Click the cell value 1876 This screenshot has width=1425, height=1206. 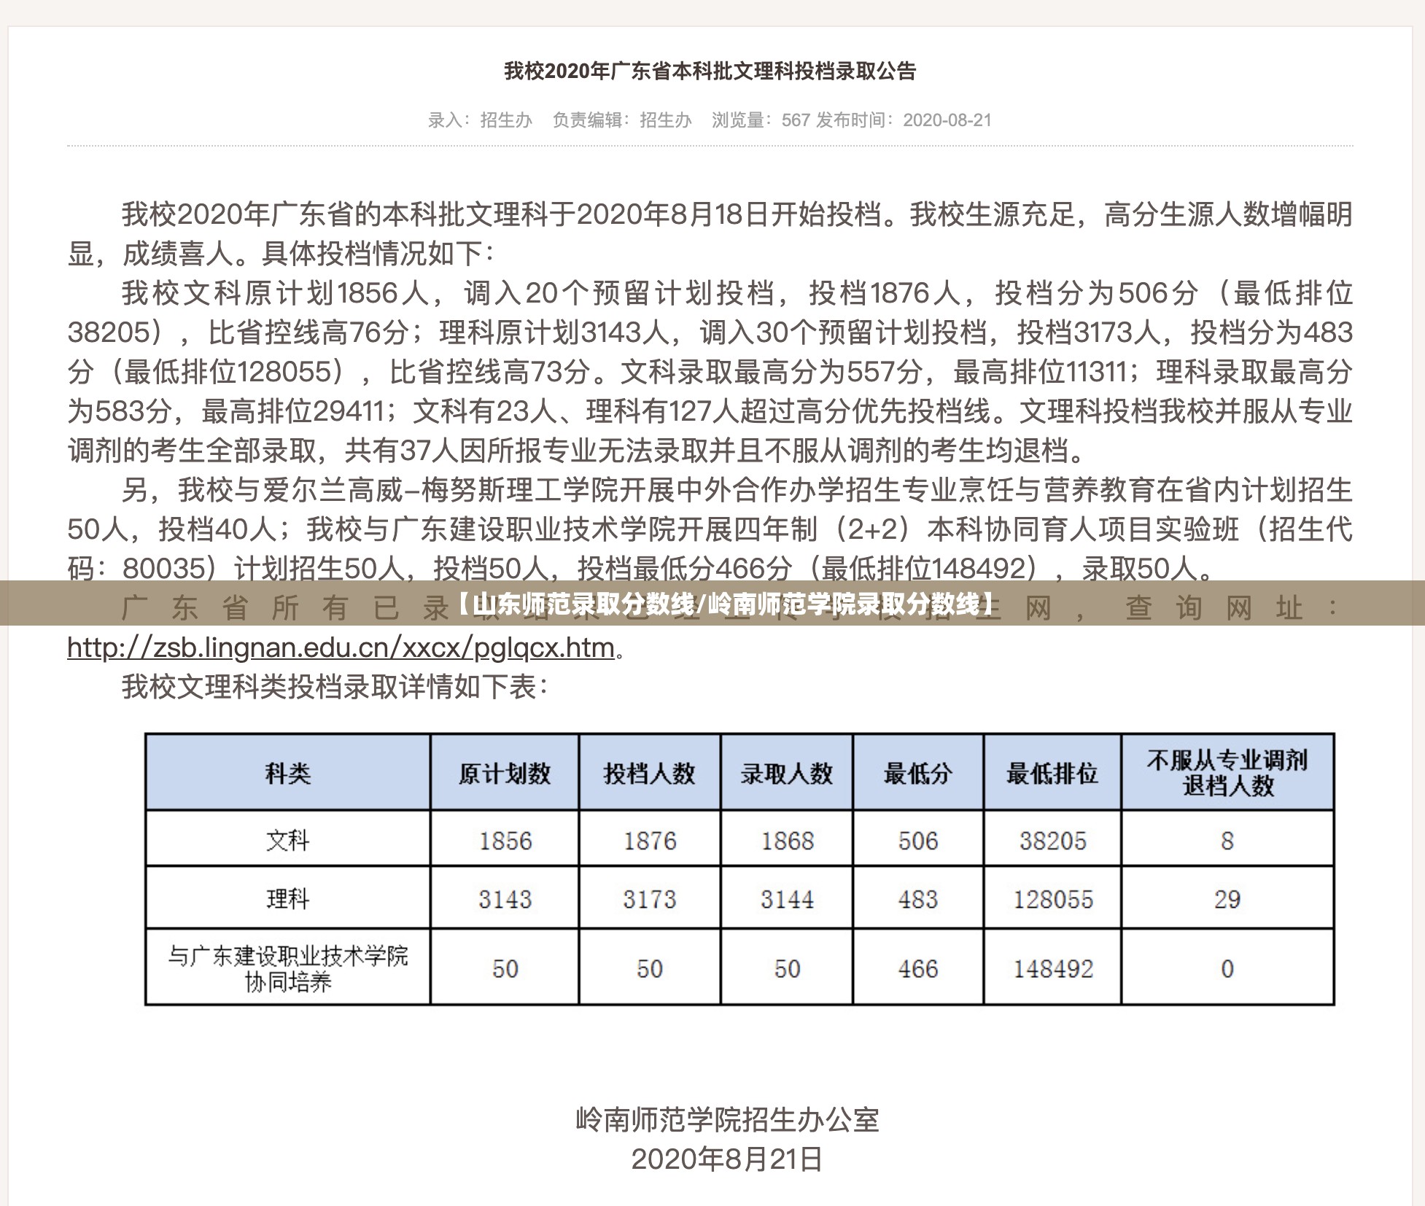click(650, 841)
